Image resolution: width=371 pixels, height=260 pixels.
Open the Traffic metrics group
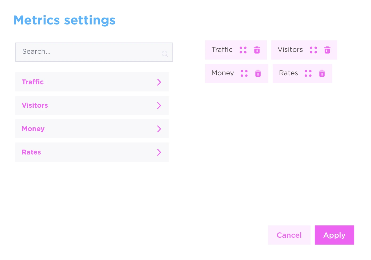click(92, 82)
